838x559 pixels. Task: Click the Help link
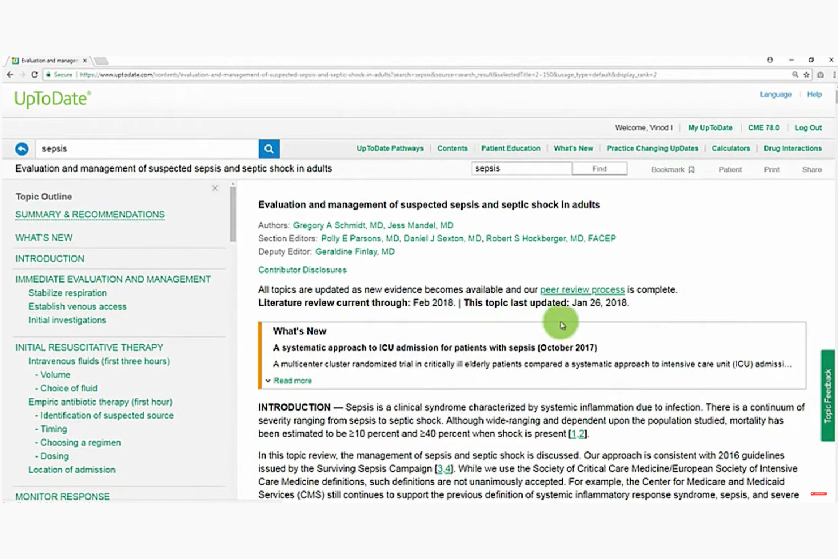point(814,95)
